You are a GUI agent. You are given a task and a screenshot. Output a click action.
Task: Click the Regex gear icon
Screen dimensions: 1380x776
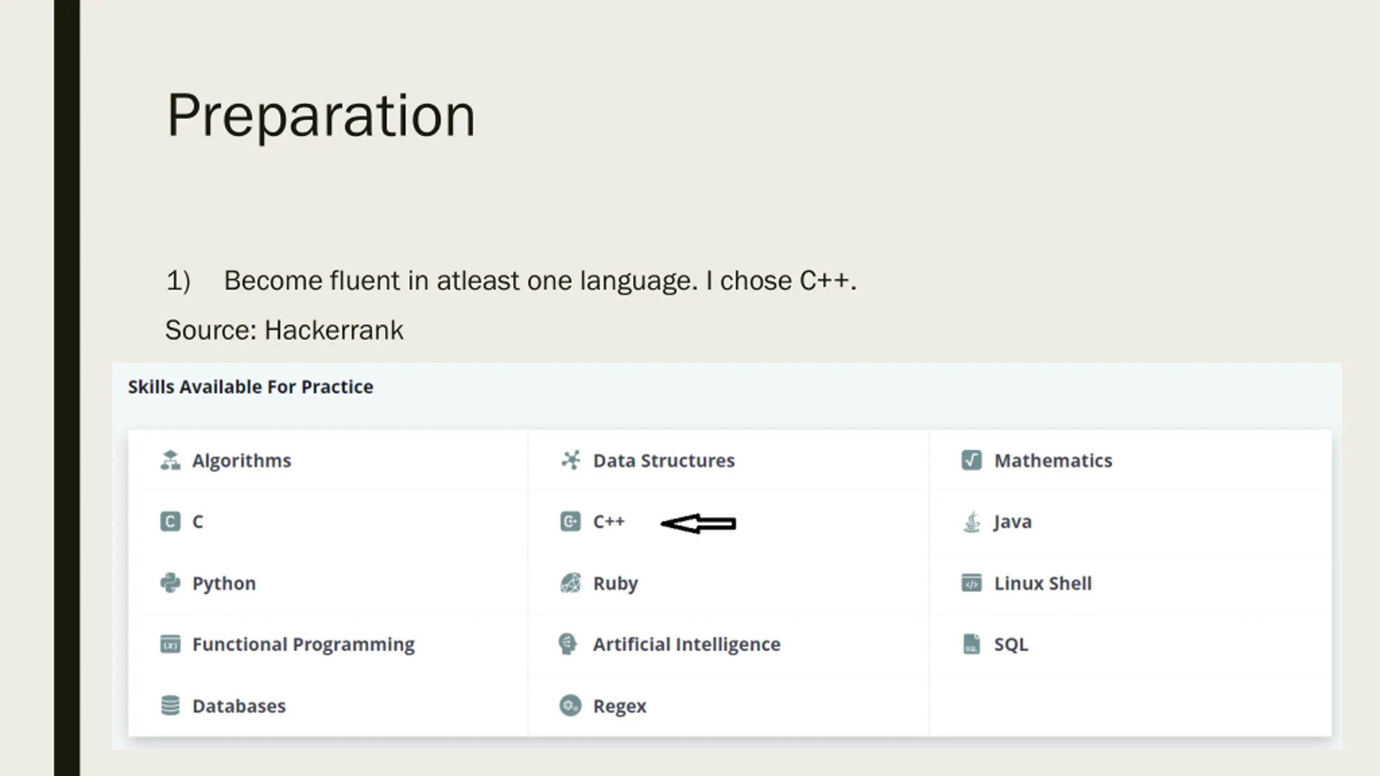pos(570,705)
